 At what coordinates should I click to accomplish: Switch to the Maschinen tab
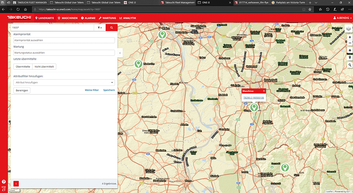[x=68, y=18]
